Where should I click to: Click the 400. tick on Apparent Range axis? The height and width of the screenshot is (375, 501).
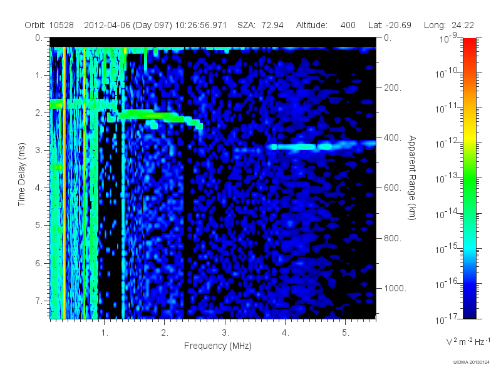coord(393,137)
